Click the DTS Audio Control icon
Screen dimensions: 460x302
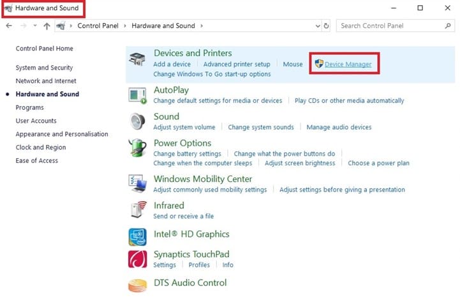137,285
